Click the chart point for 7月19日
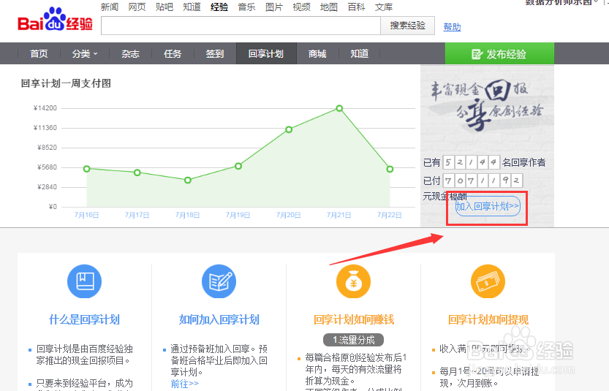Screen dimensions: 609x391 coord(238,166)
